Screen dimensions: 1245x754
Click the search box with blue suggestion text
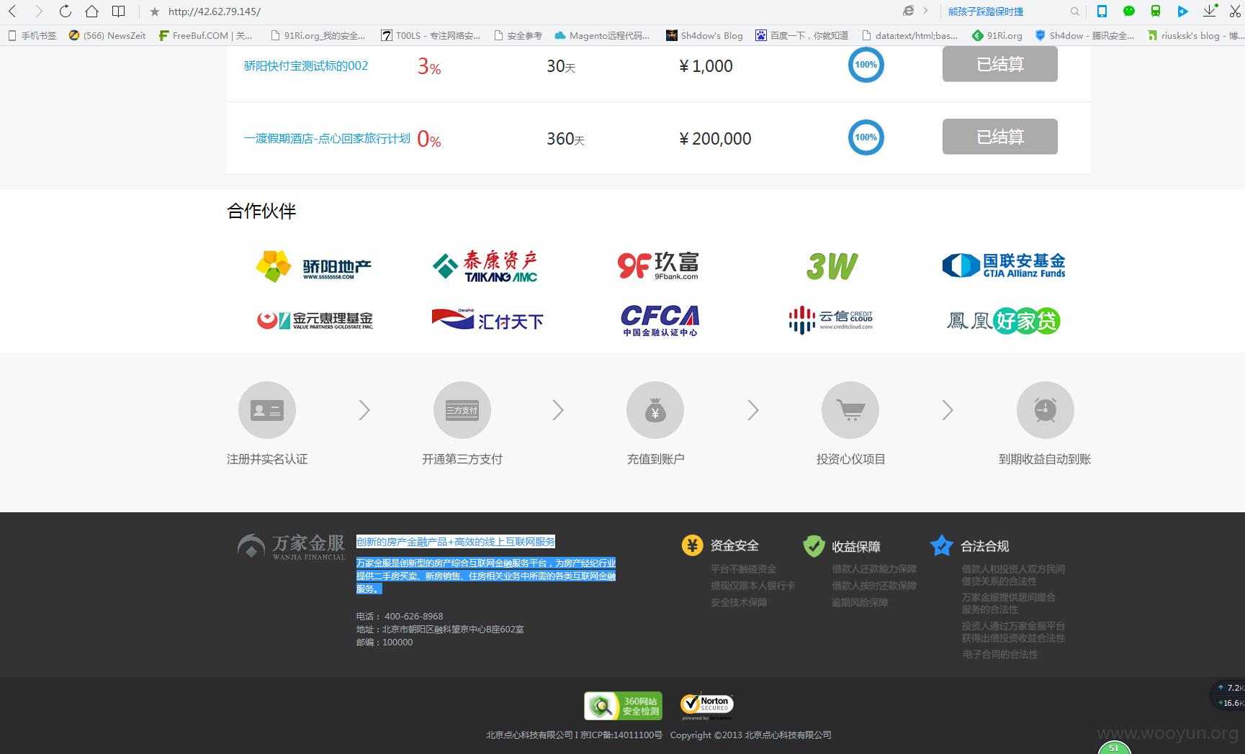pyautogui.click(x=1004, y=12)
